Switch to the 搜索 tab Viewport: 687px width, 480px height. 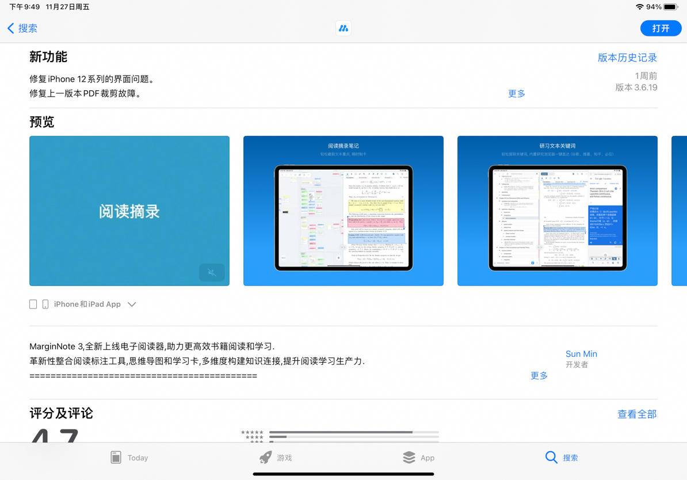(562, 458)
